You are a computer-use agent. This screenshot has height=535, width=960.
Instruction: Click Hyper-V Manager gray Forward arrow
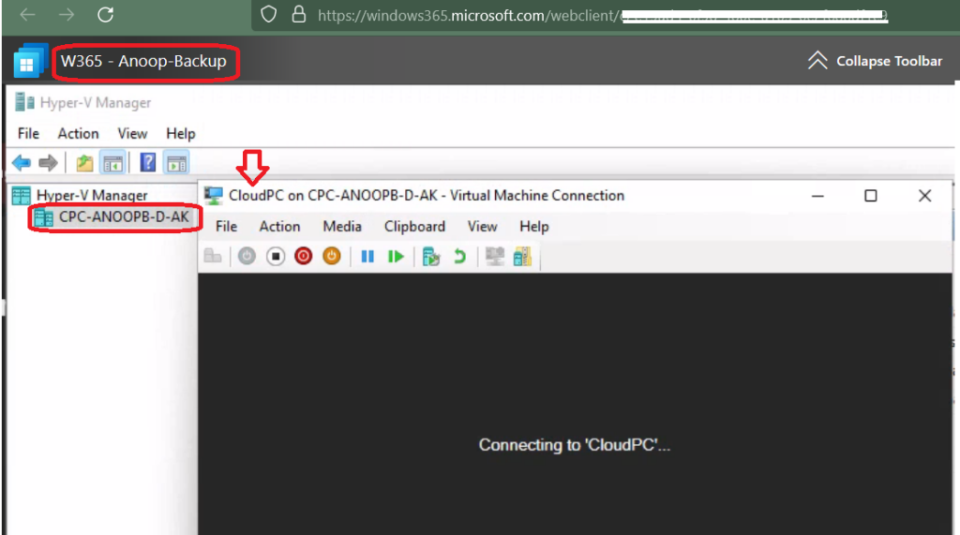pos(48,163)
